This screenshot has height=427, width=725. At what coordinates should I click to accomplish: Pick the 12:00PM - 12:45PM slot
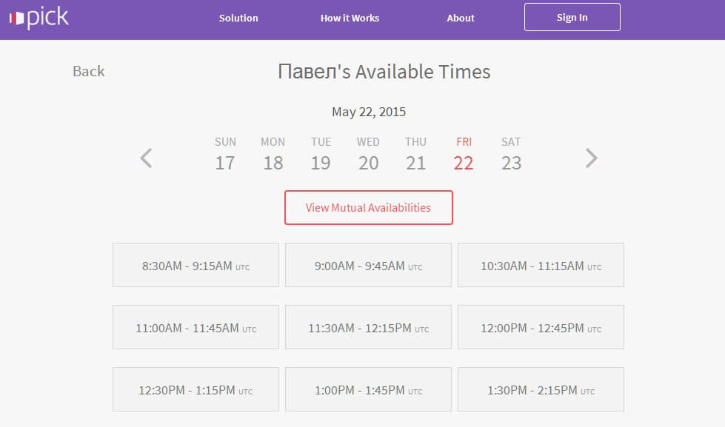(x=541, y=327)
